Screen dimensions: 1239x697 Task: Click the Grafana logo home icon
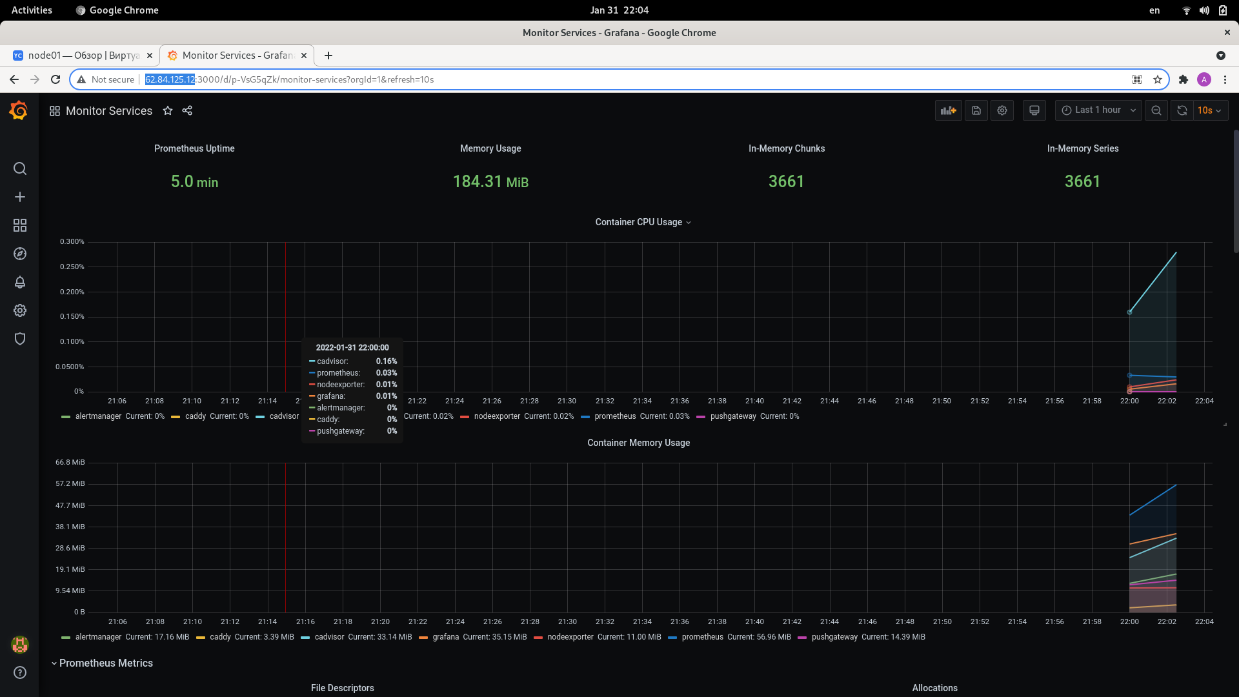pos(19,111)
